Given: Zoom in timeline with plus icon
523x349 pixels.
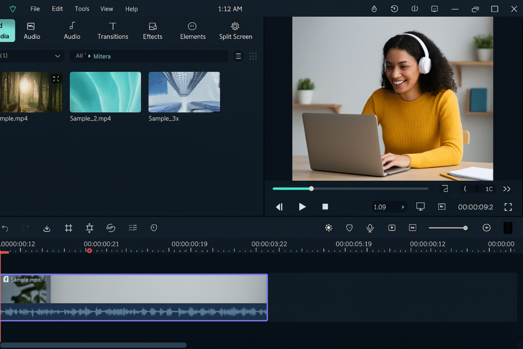Looking at the screenshot, I should coord(487,227).
